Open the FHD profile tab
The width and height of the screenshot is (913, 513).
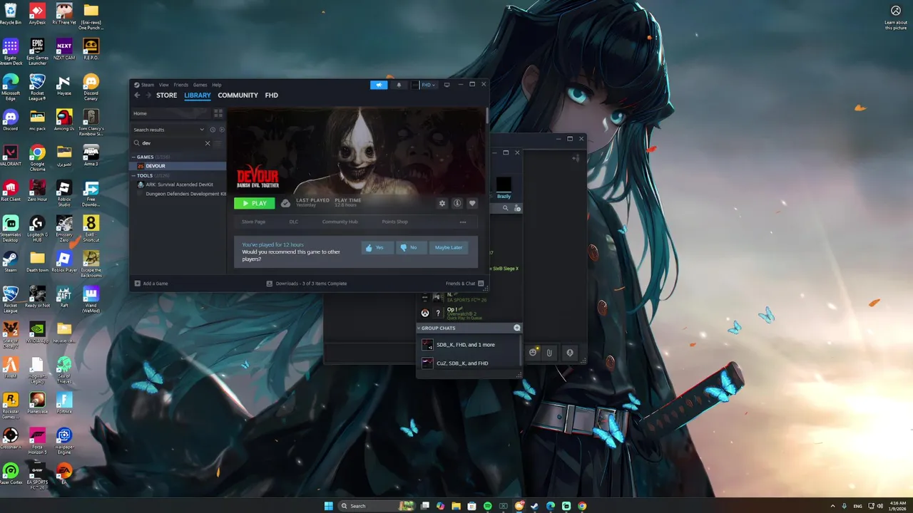(272, 95)
